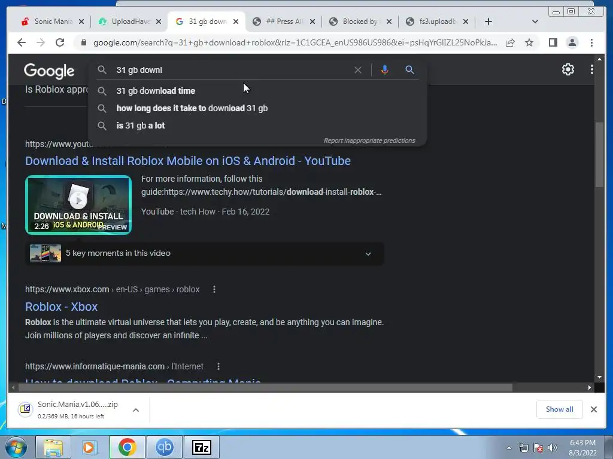The image size is (613, 459).
Task: Click the network tray icon
Action: [523, 448]
